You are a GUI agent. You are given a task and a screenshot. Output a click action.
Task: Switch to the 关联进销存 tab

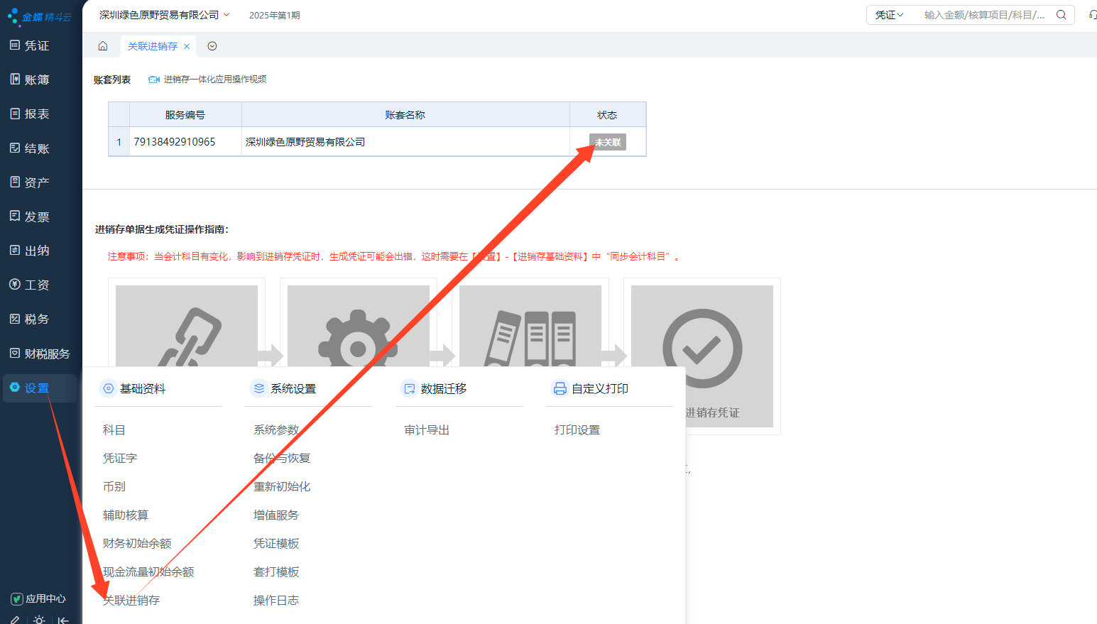[x=153, y=46]
